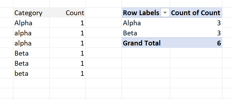Click the capitalized Alpha category cell
This screenshot has height=100, width=233.
(31, 23)
